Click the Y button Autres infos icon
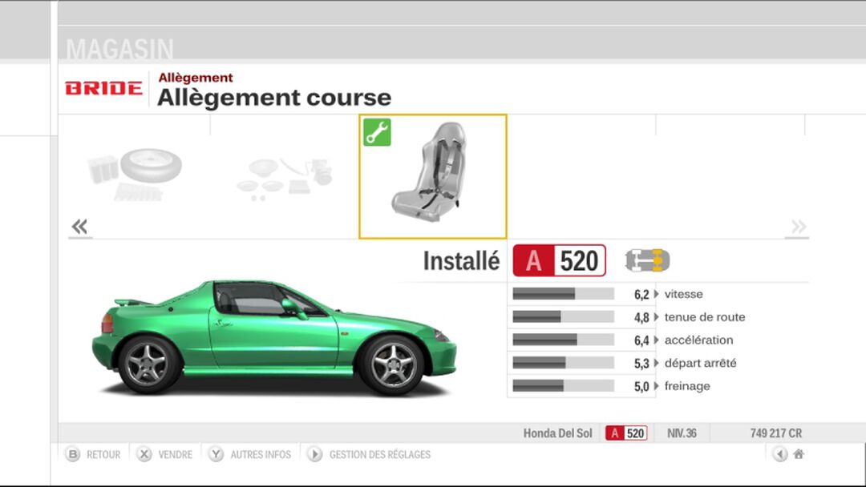Screen dimensions: 866x487 [x=216, y=454]
